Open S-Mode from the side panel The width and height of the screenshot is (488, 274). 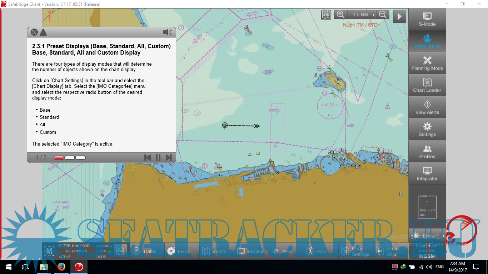[x=427, y=19]
